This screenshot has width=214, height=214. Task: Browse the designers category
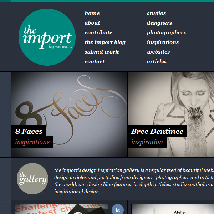(159, 23)
